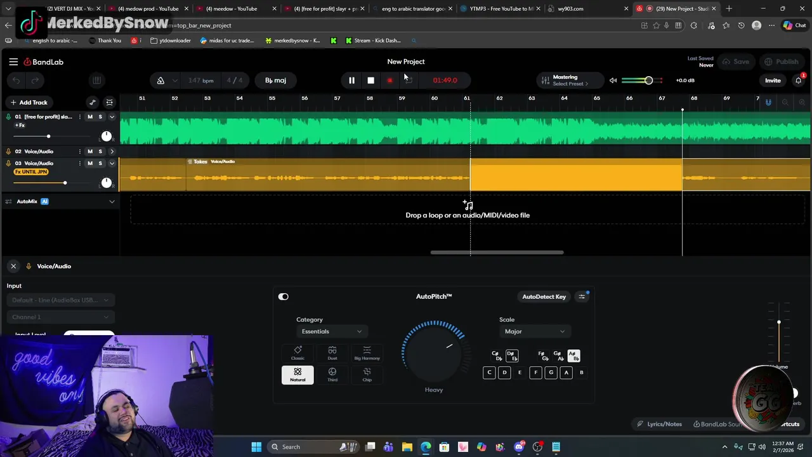Click the red record button
The width and height of the screenshot is (812, 457).
pos(390,81)
